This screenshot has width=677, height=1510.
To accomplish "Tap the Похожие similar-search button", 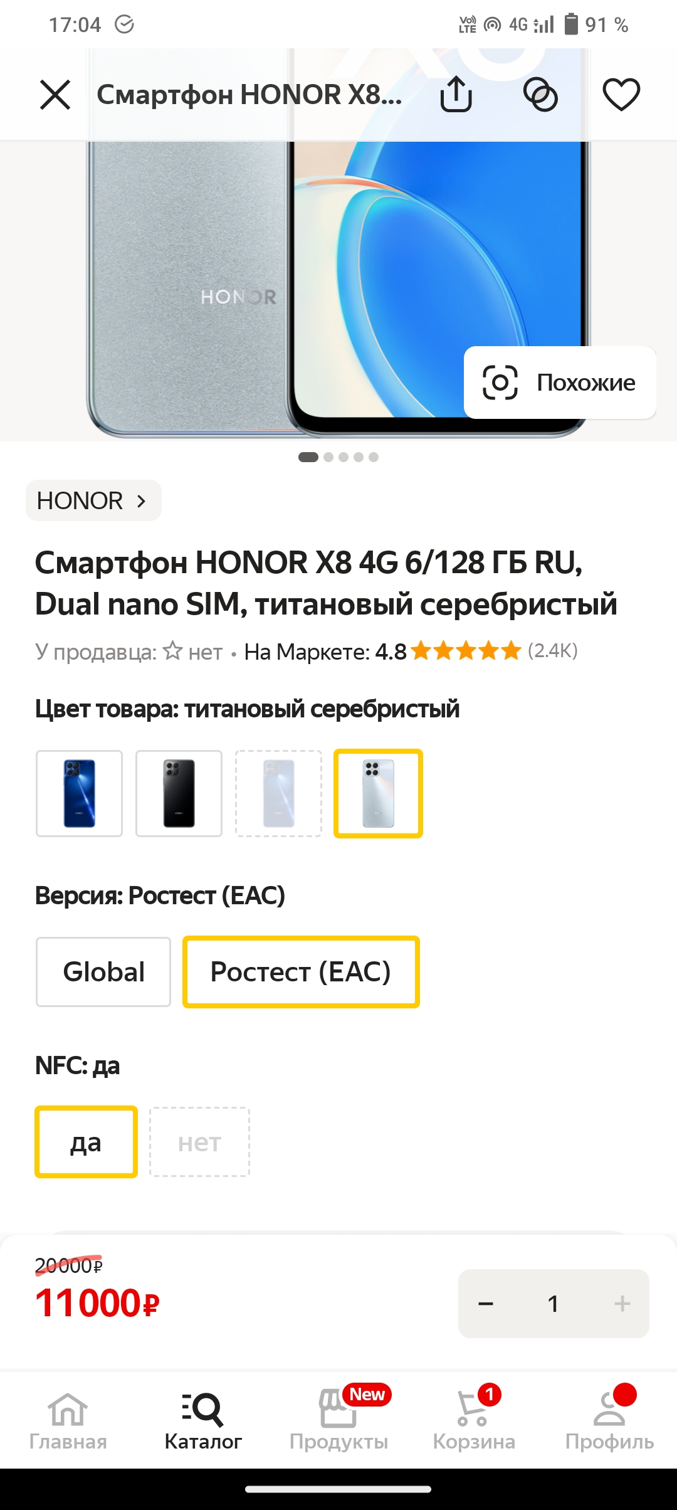I will pos(560,383).
